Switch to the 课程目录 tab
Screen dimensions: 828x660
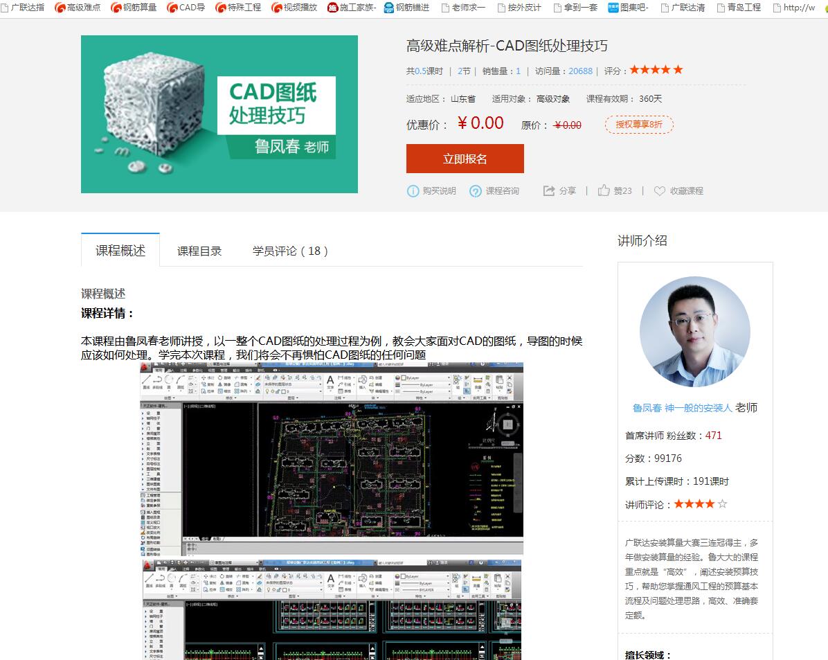click(199, 251)
